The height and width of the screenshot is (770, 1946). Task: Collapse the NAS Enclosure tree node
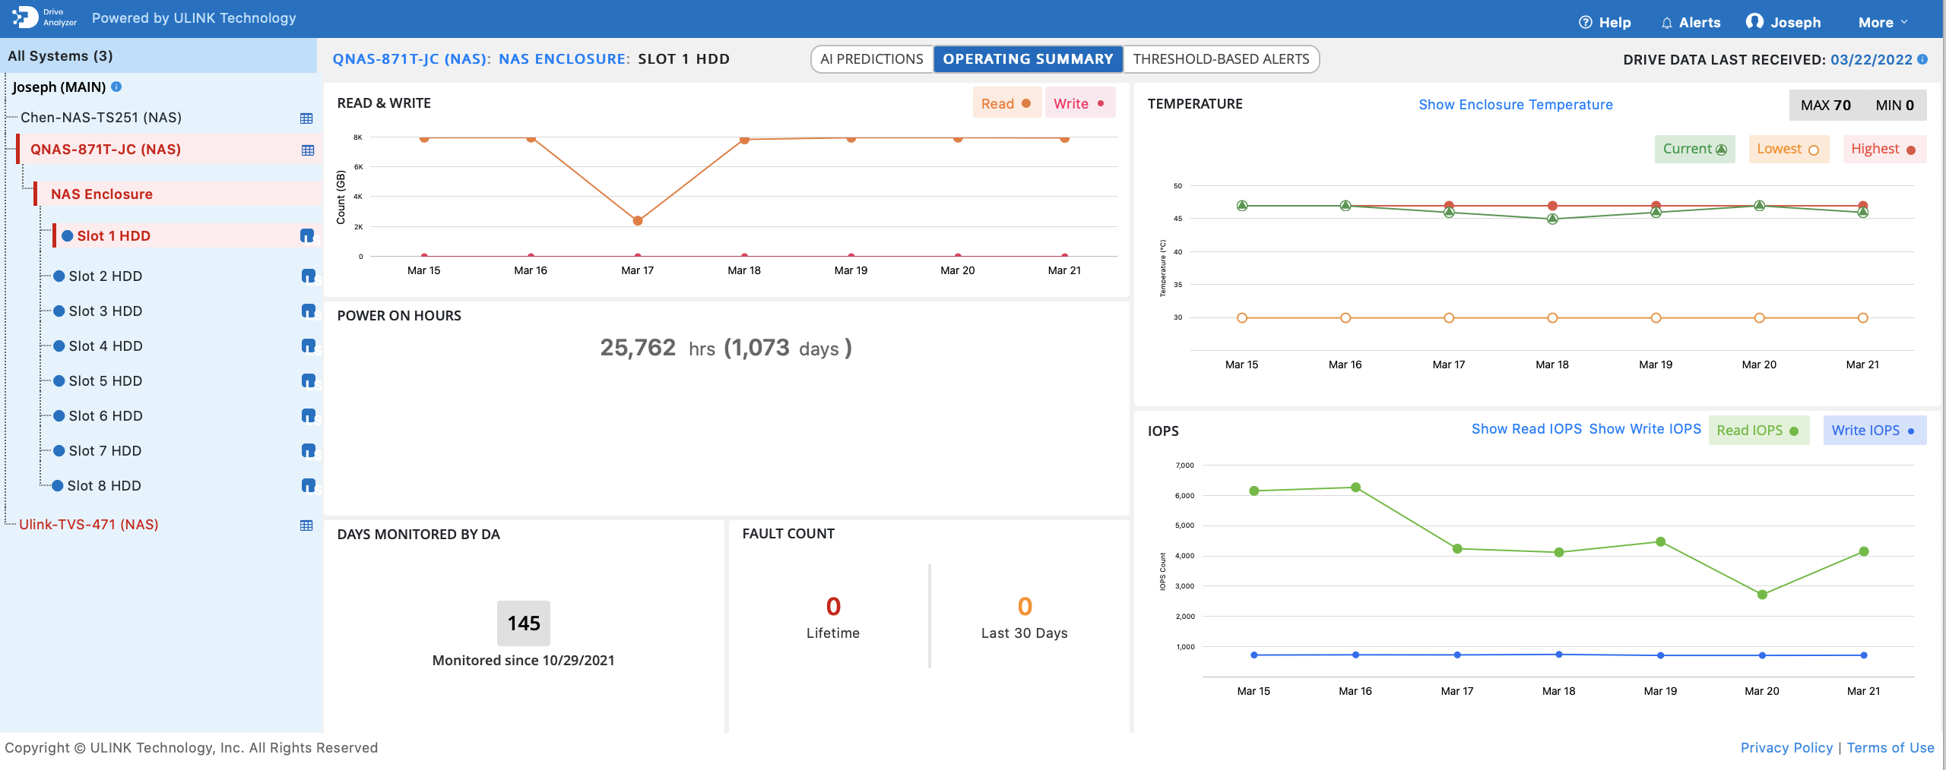102,194
